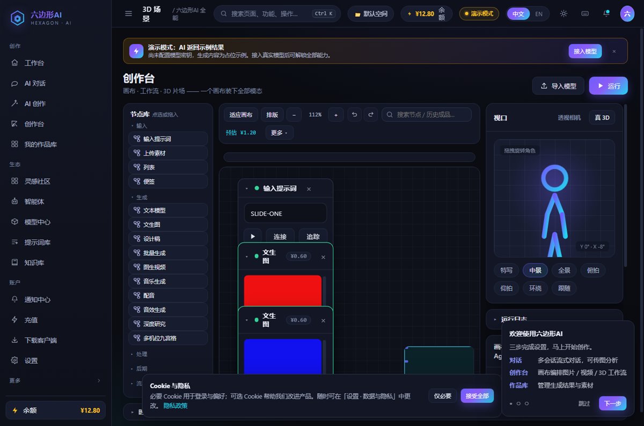The width and height of the screenshot is (644, 426).
Task: Click the hexagon logo beside 六边形AI
Action: 18,18
